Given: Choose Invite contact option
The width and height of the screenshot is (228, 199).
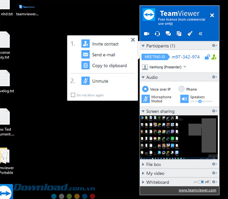Looking at the screenshot, I should tap(105, 44).
